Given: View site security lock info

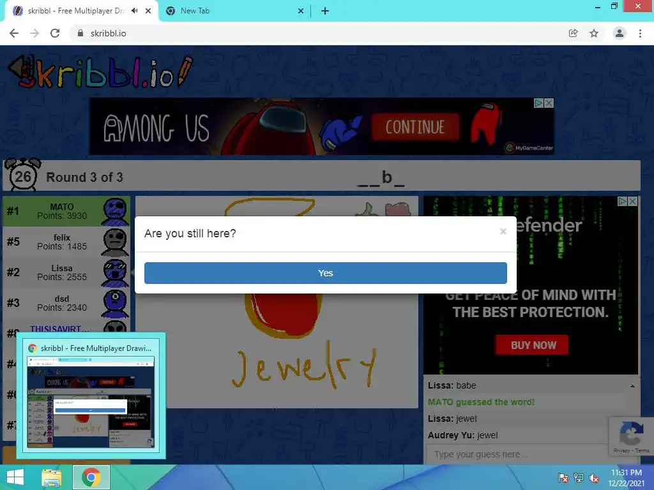Looking at the screenshot, I should [80, 33].
